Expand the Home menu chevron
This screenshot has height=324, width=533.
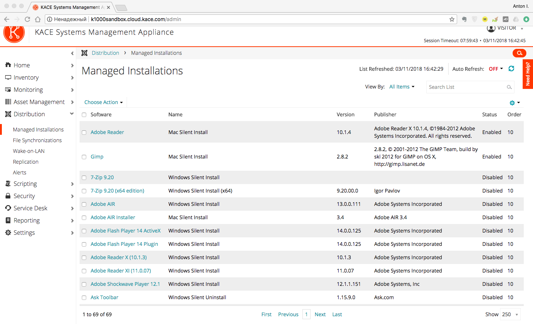[x=72, y=66]
